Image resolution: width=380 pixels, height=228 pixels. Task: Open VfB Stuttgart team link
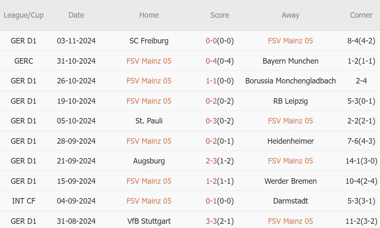[x=149, y=221]
